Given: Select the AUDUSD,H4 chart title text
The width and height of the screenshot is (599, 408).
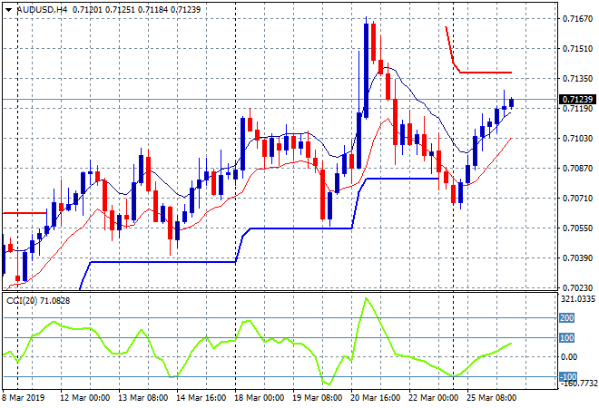Looking at the screenshot, I should 42,10.
